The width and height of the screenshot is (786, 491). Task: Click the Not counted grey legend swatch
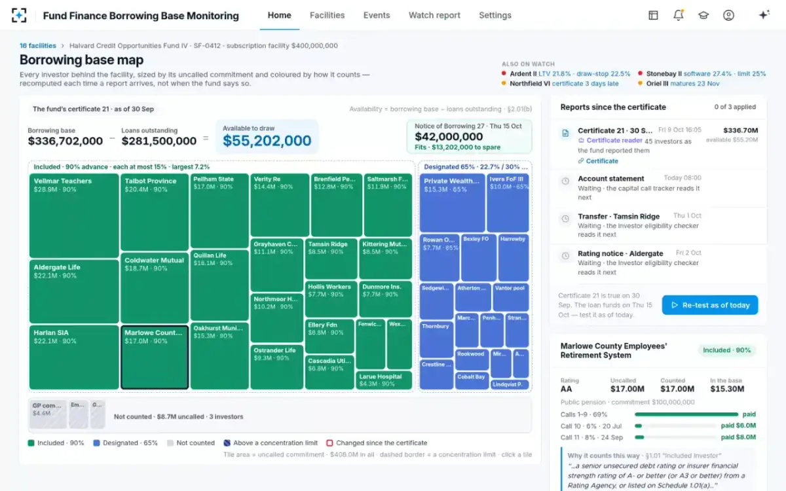click(170, 443)
